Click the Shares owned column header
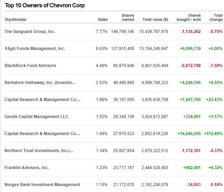The image size is (224, 192). (x=127, y=17)
